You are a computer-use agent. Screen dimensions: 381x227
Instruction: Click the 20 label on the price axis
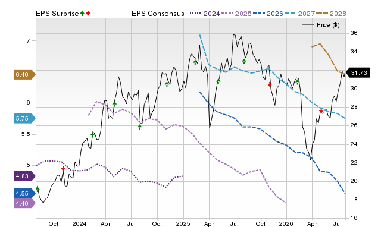(x=354, y=181)
